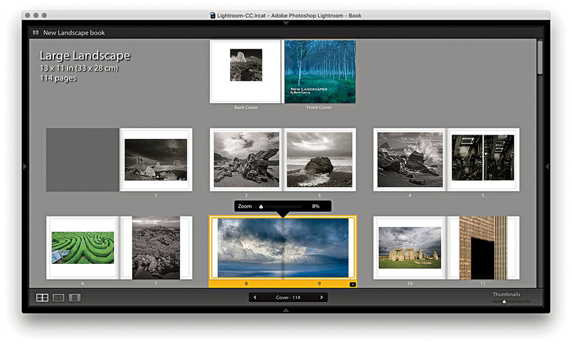Switch to Multi-Page View grid icon
572x344 pixels.
[x=42, y=298]
